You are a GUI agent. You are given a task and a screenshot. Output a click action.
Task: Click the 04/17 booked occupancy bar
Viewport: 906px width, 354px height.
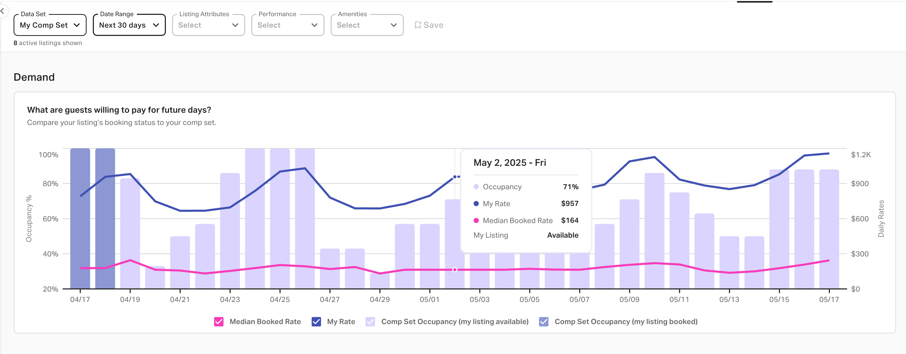80,218
